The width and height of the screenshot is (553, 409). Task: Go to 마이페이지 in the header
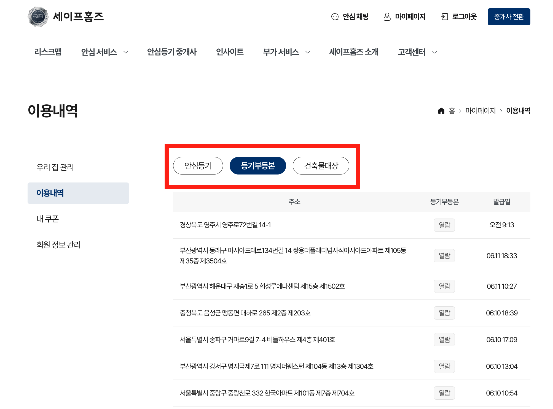tap(410, 17)
